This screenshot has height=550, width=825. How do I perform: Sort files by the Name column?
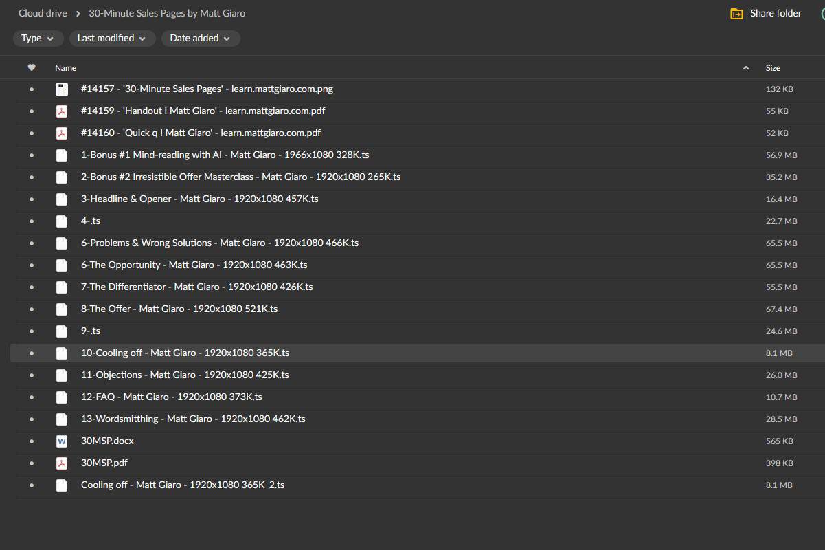coord(66,68)
